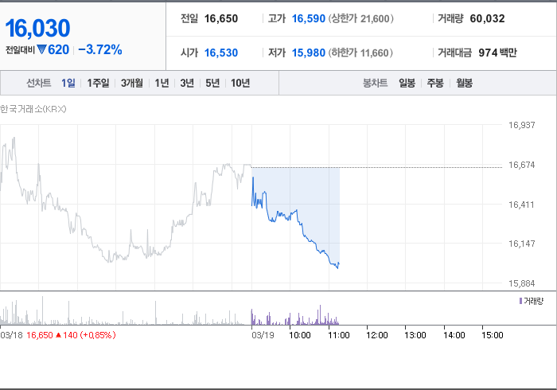Choose the 5년 chart range
This screenshot has height=390, width=557.
click(212, 83)
